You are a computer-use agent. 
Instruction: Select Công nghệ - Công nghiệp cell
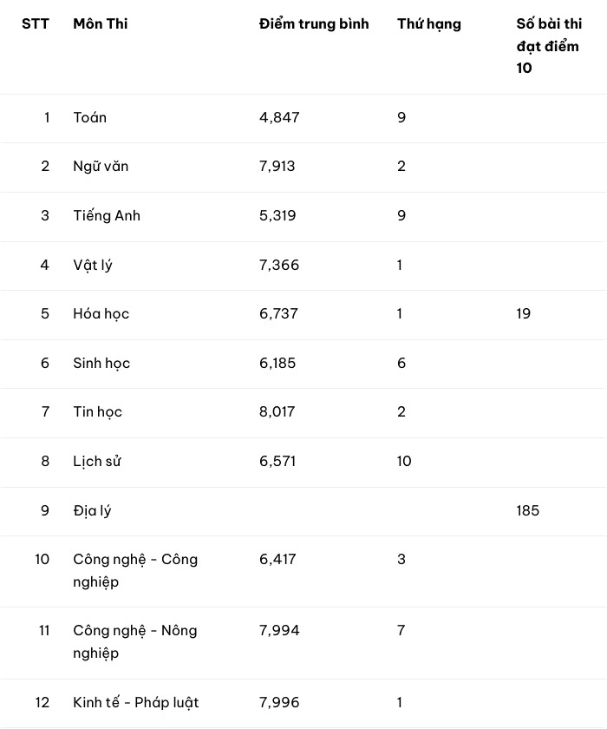(x=135, y=570)
